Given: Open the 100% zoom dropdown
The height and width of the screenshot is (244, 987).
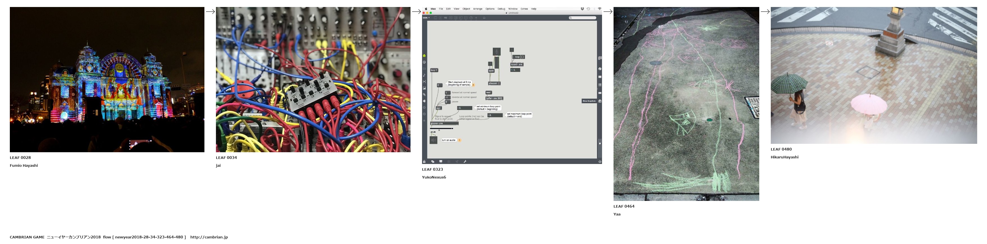Looking at the screenshot, I should point(426,18).
